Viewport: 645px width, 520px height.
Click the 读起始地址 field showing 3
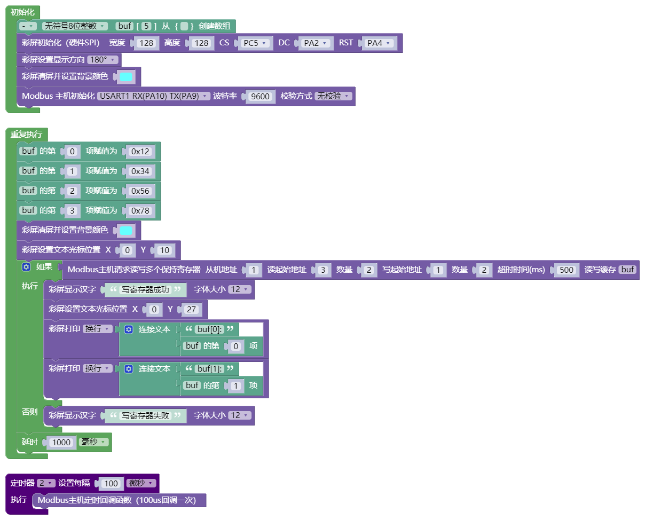pyautogui.click(x=322, y=270)
